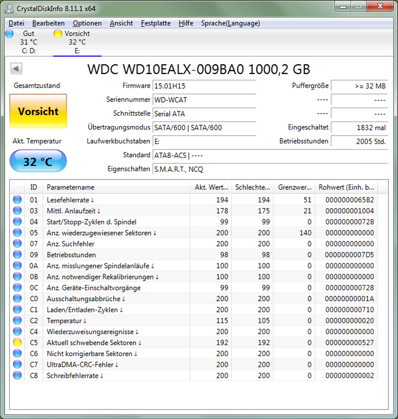Click status icon of wiederzugewiesener Sektoren row
The width and height of the screenshot is (398, 419).
coord(17,233)
